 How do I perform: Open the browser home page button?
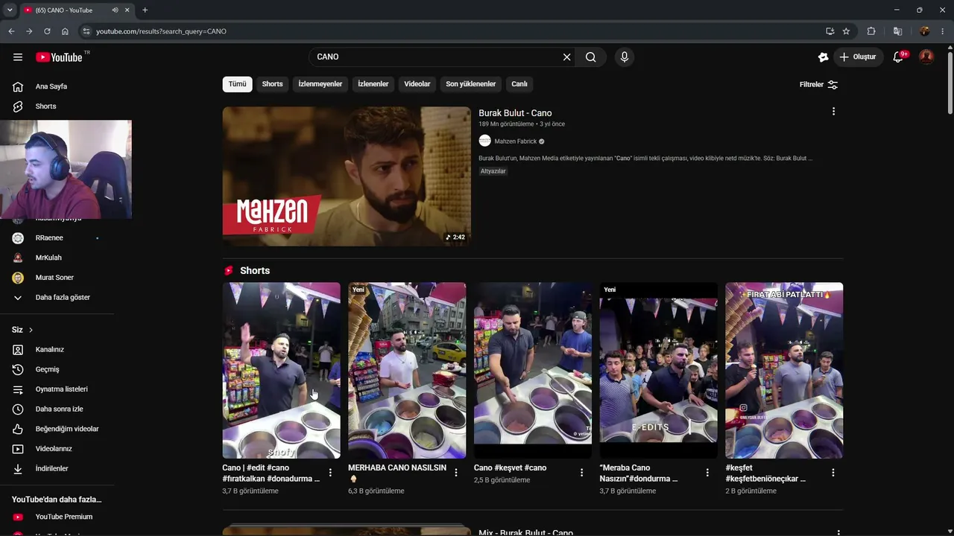click(x=65, y=31)
